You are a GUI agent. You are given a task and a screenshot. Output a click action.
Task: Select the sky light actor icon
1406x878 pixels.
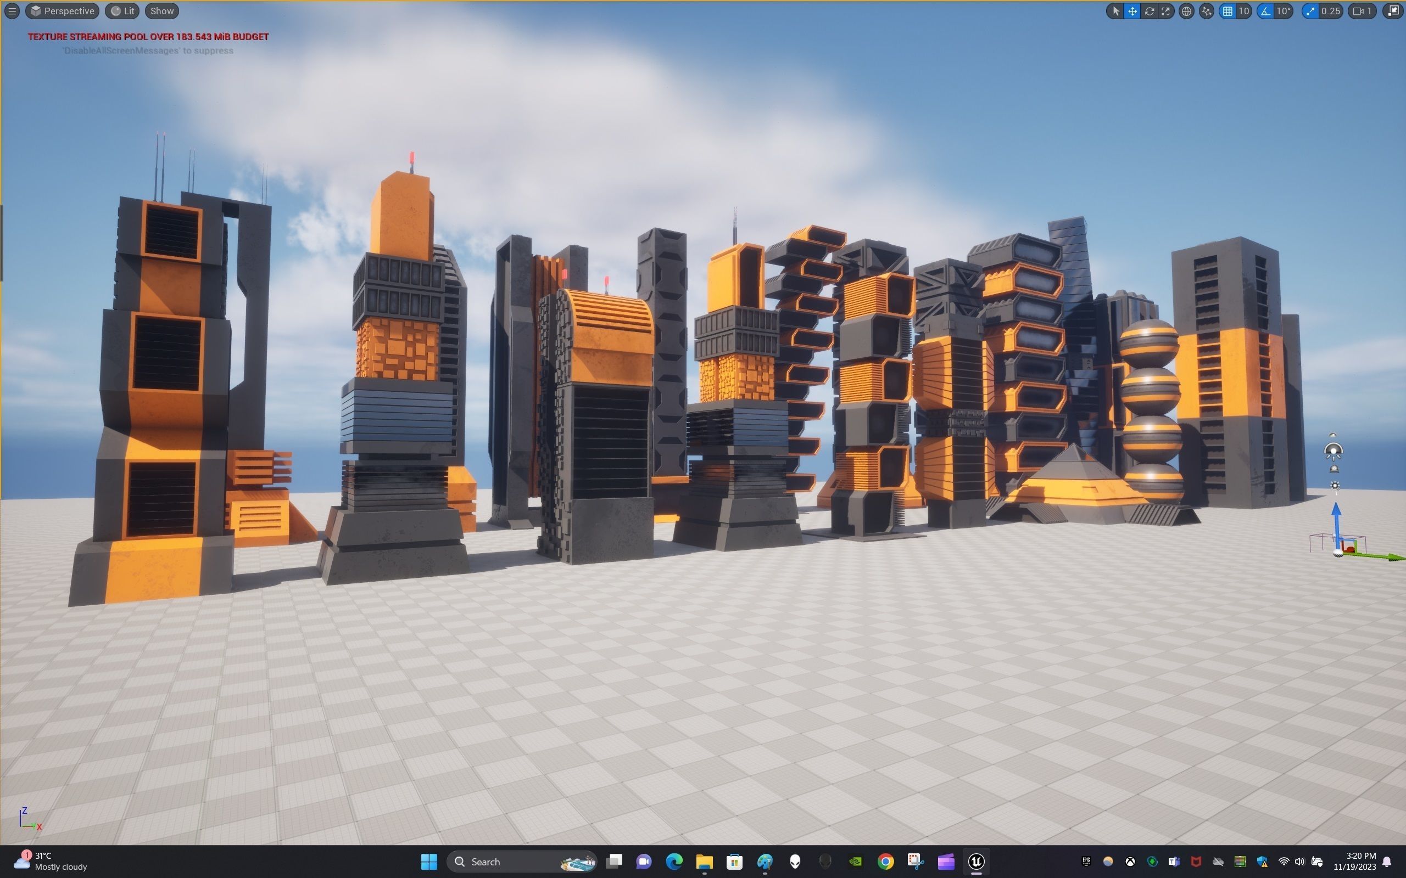(1333, 451)
